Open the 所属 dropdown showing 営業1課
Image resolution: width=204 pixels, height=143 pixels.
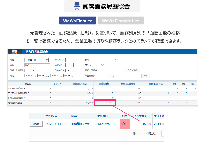tap(36, 60)
